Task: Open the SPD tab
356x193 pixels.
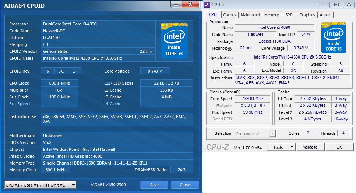Action: pos(289,15)
